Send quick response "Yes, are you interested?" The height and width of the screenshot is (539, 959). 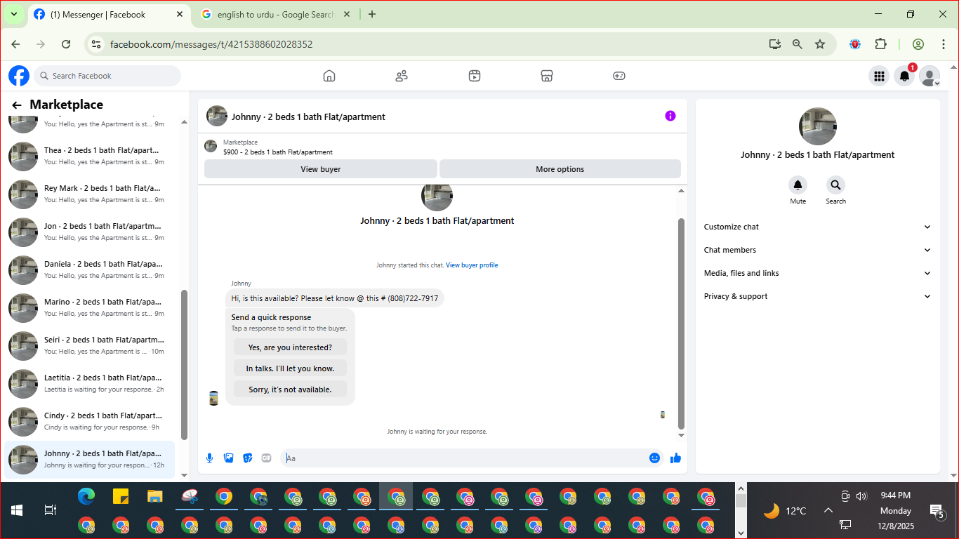[290, 347]
